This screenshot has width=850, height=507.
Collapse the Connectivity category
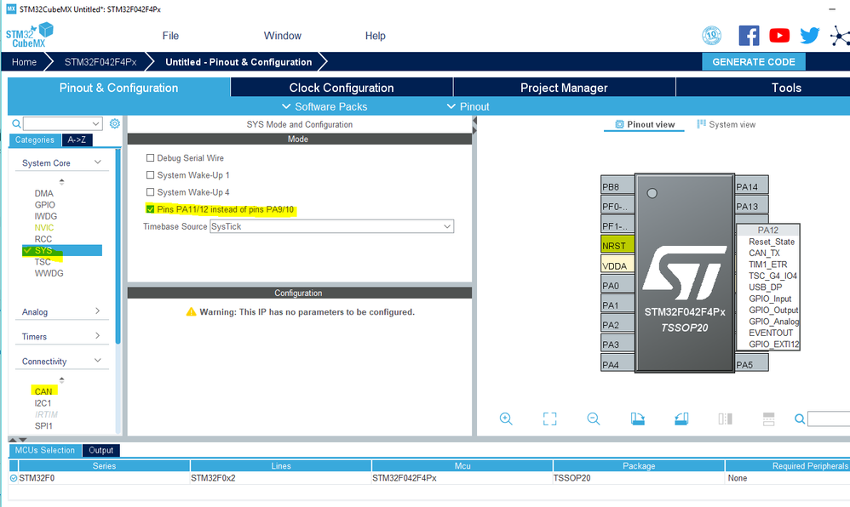98,361
